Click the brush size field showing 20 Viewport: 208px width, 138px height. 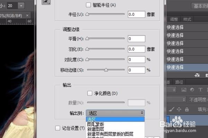pyautogui.click(x=12, y=6)
